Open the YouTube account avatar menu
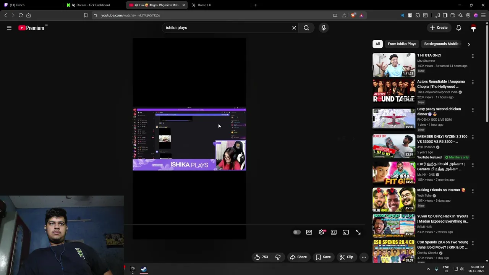 pyautogui.click(x=474, y=28)
